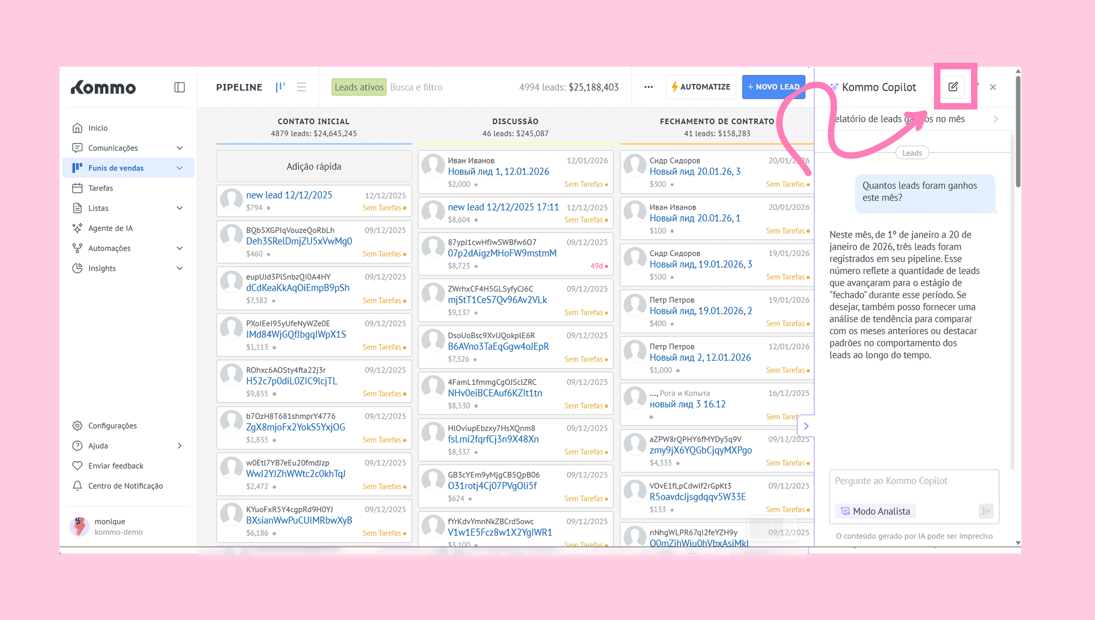This screenshot has height=620, width=1095.
Task: Open Centro de Notificação bell
Action: (77, 486)
